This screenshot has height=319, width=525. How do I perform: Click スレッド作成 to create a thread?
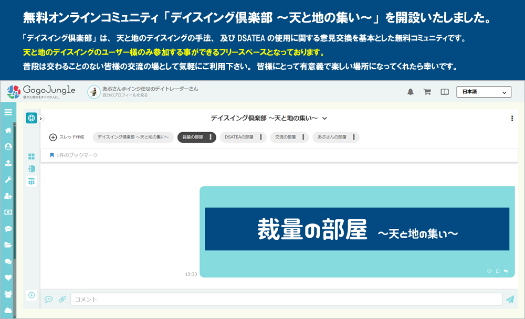click(67, 137)
